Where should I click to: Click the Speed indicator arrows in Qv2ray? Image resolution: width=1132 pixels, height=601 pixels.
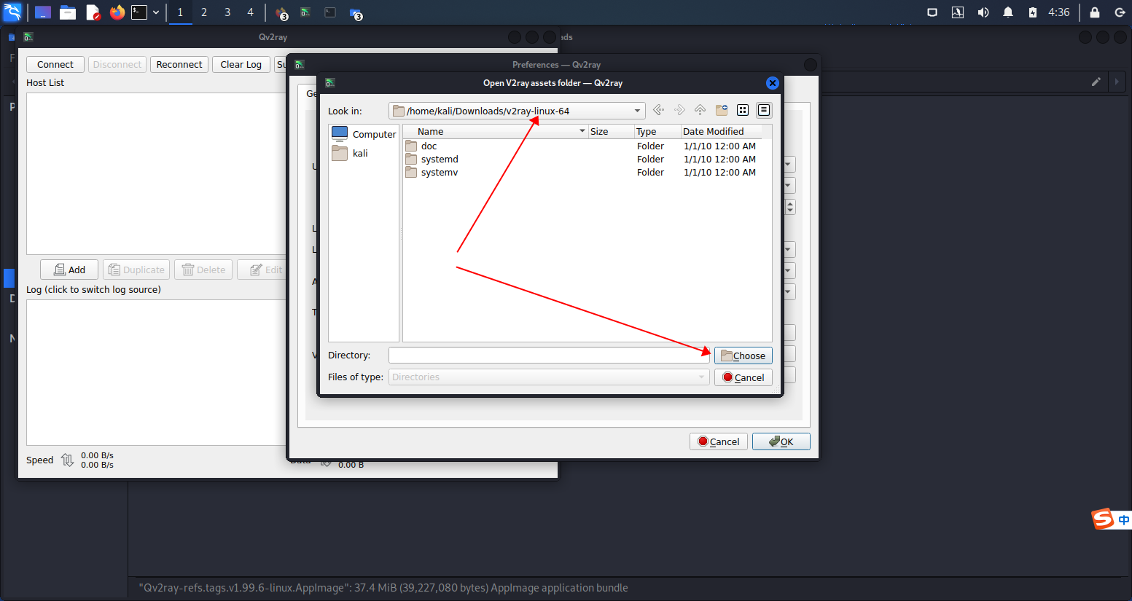[68, 460]
